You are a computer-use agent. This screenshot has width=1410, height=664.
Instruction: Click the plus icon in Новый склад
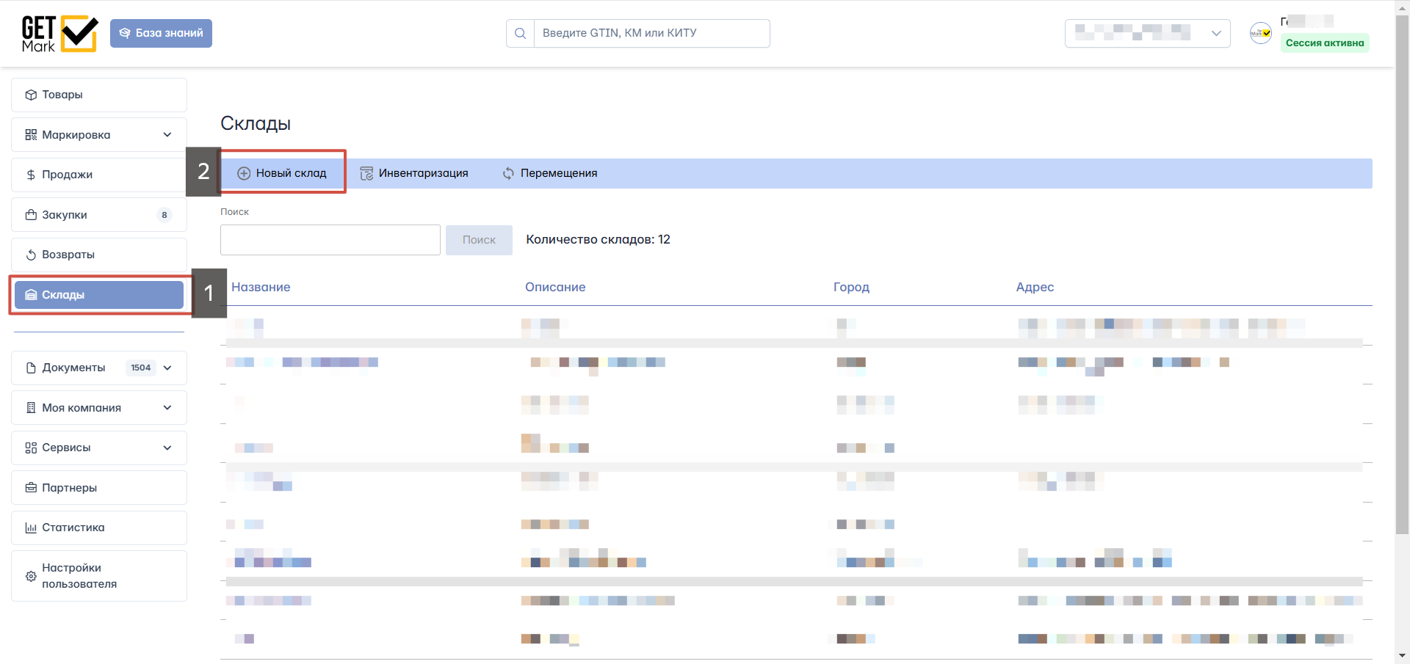[x=244, y=173]
